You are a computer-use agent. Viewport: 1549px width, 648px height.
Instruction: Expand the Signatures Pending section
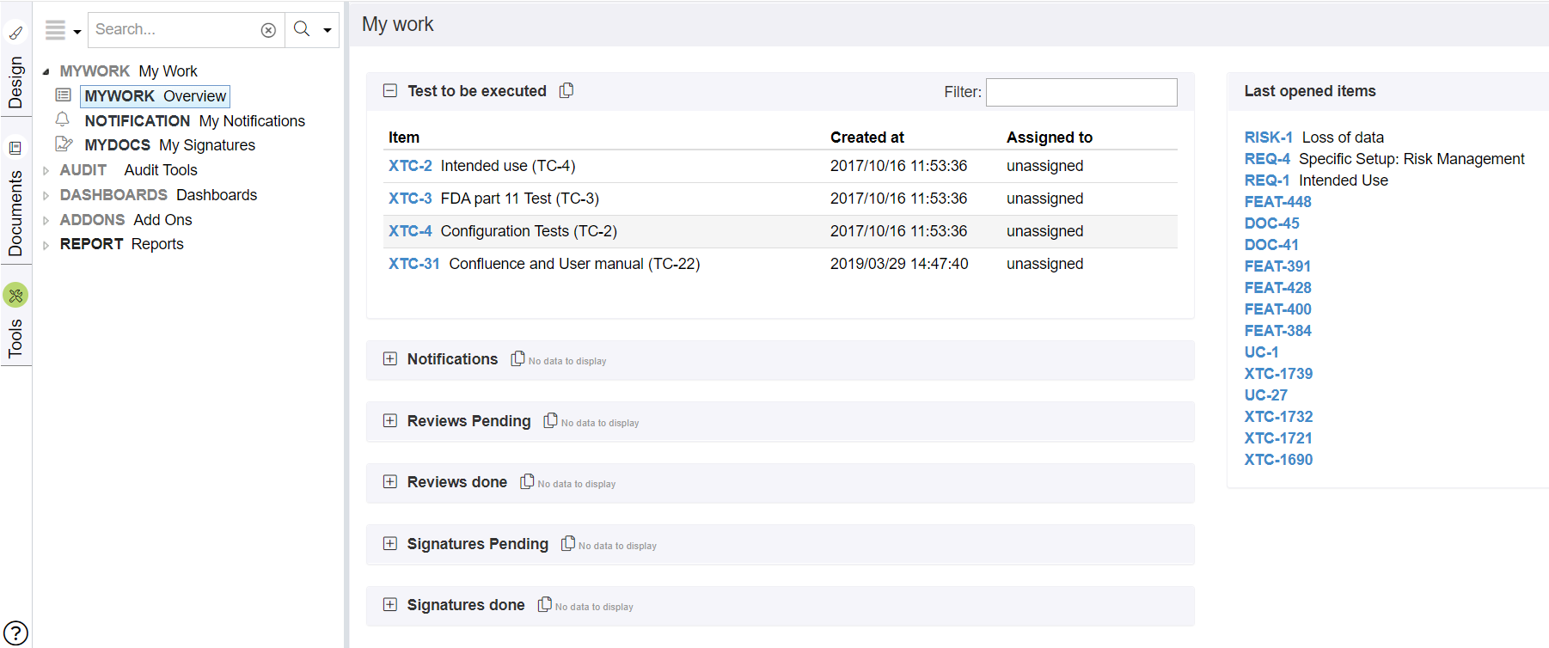click(x=390, y=543)
